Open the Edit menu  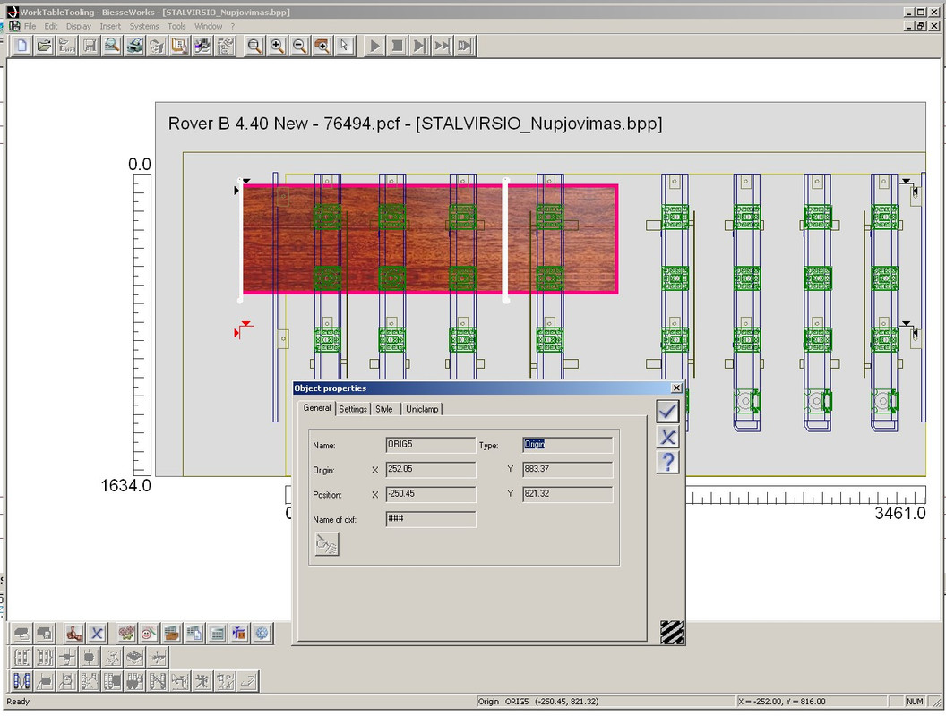tap(51, 26)
